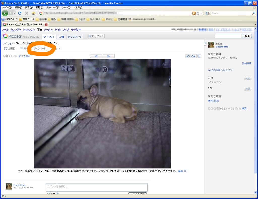The height and width of the screenshot is (199, 258).
Task: Click the add tag (タグ) button
Action: pos(248,89)
